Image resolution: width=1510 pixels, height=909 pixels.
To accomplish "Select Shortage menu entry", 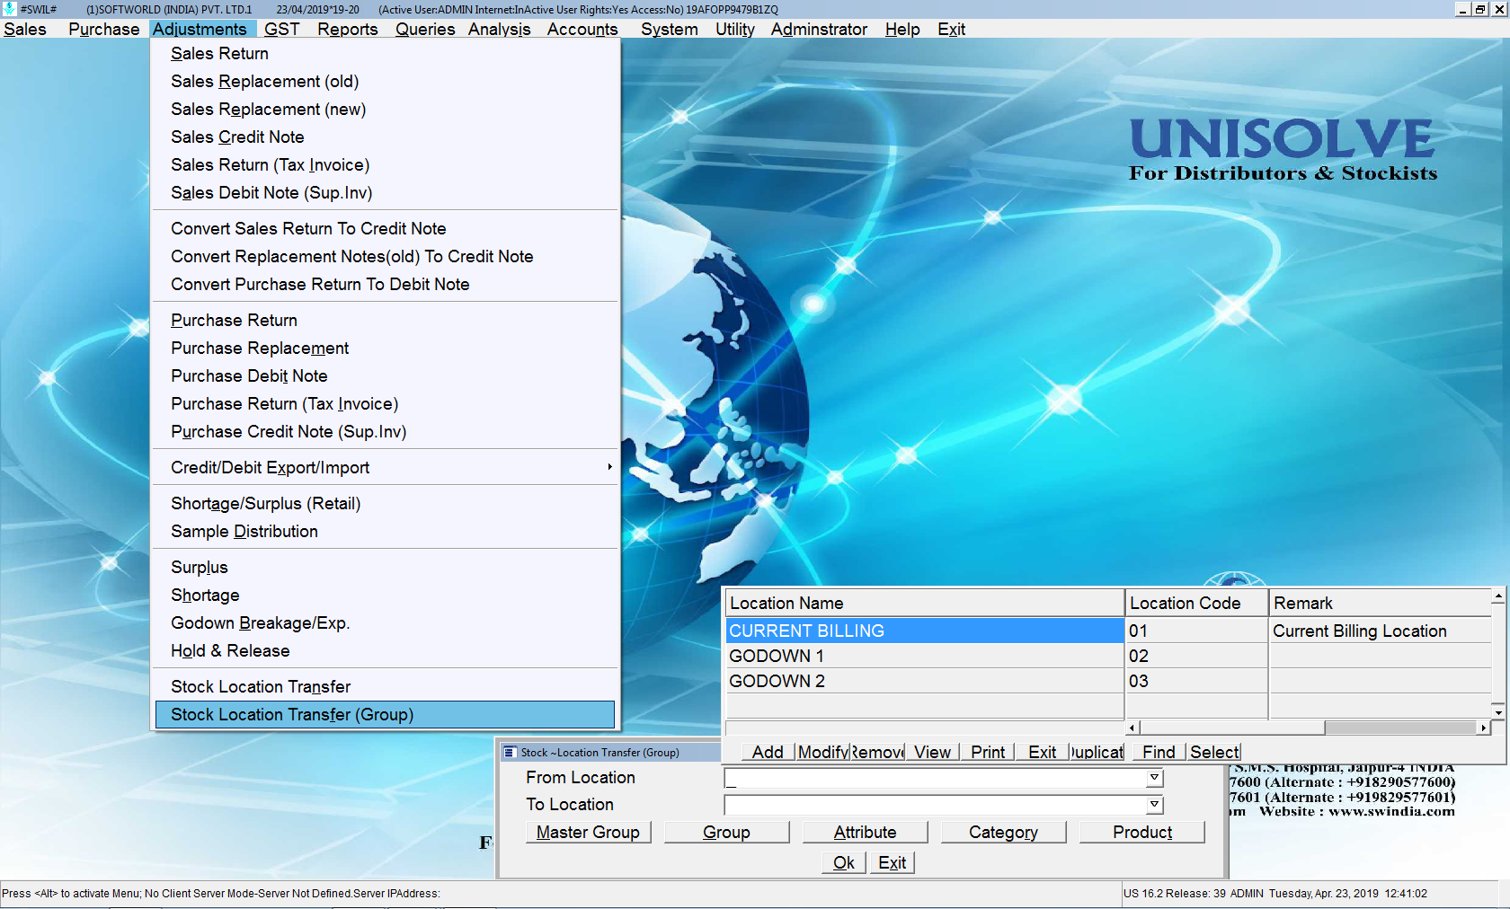I will [x=385, y=596].
